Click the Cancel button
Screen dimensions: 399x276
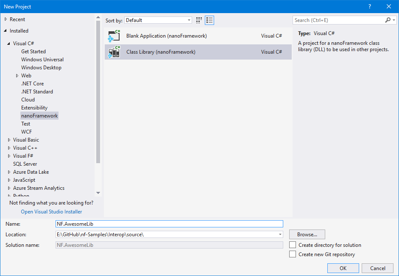pos(378,268)
